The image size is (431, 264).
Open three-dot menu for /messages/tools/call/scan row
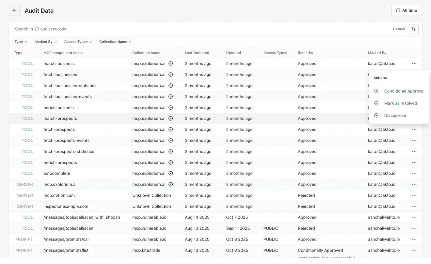pos(414,228)
